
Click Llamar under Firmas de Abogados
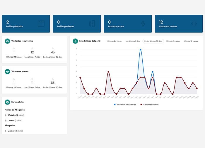click(11, 120)
